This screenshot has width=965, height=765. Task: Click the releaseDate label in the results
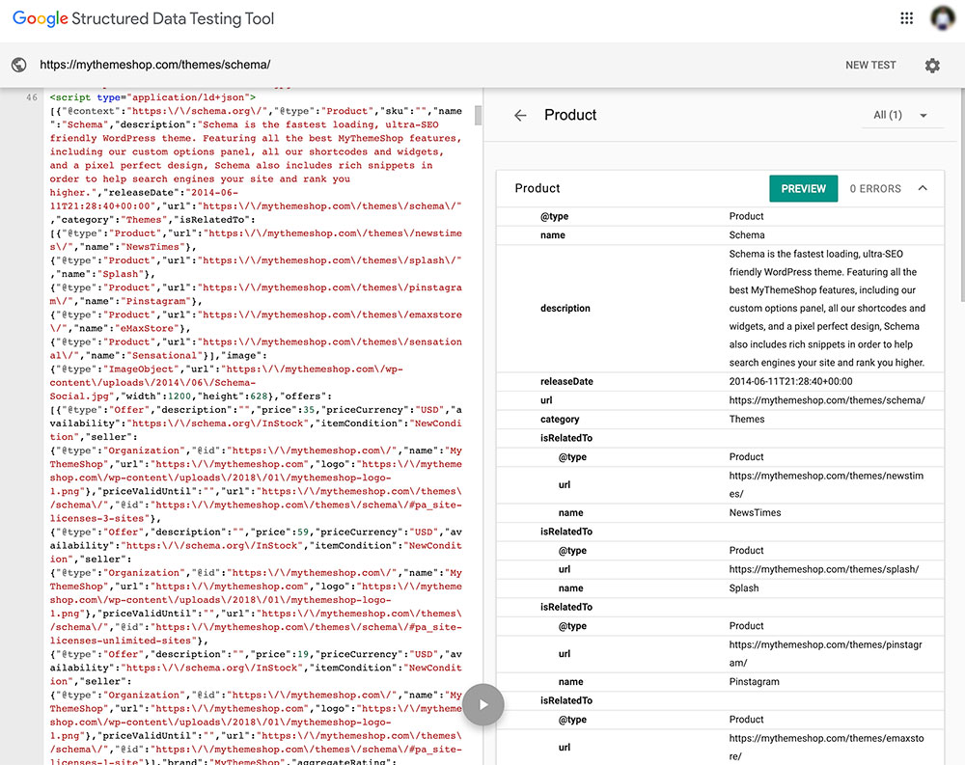click(x=566, y=382)
